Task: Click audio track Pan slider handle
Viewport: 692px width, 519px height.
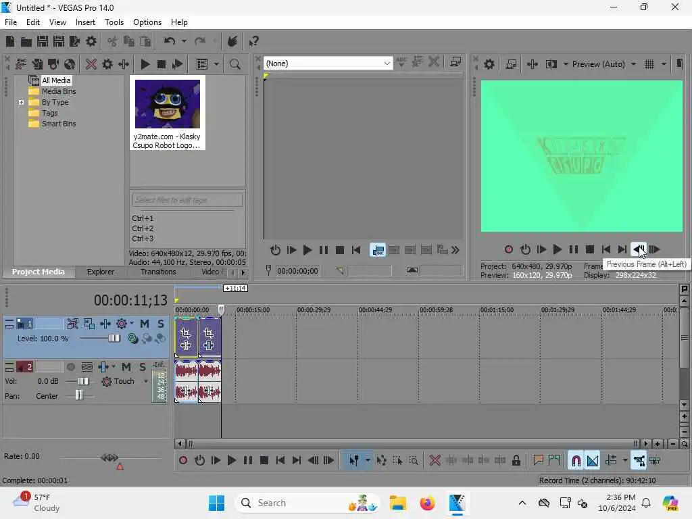Action: [78, 395]
